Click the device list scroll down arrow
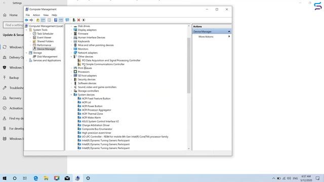Screen dimensions: 324x182 (189, 149)
